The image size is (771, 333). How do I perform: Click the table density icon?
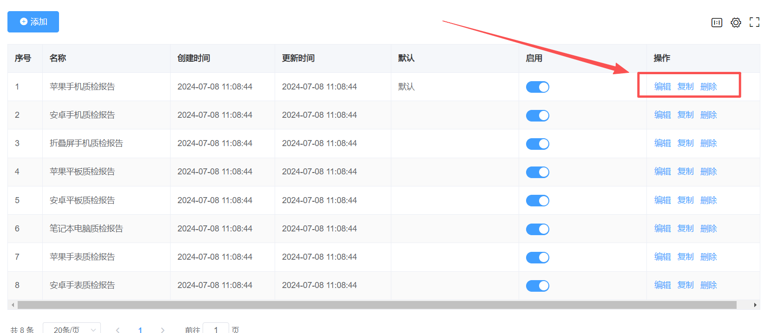point(717,22)
